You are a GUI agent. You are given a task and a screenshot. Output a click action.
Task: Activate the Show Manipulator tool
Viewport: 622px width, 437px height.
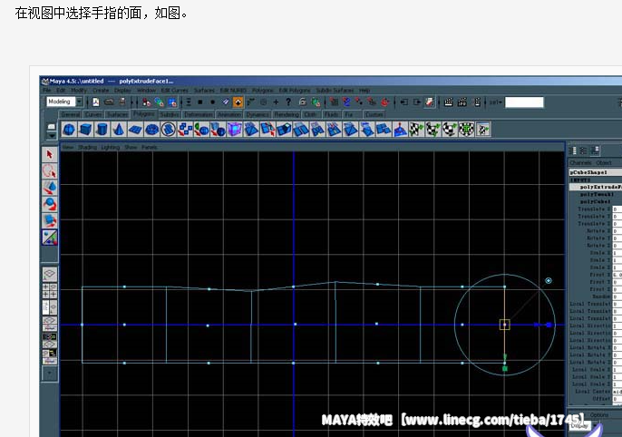50,238
